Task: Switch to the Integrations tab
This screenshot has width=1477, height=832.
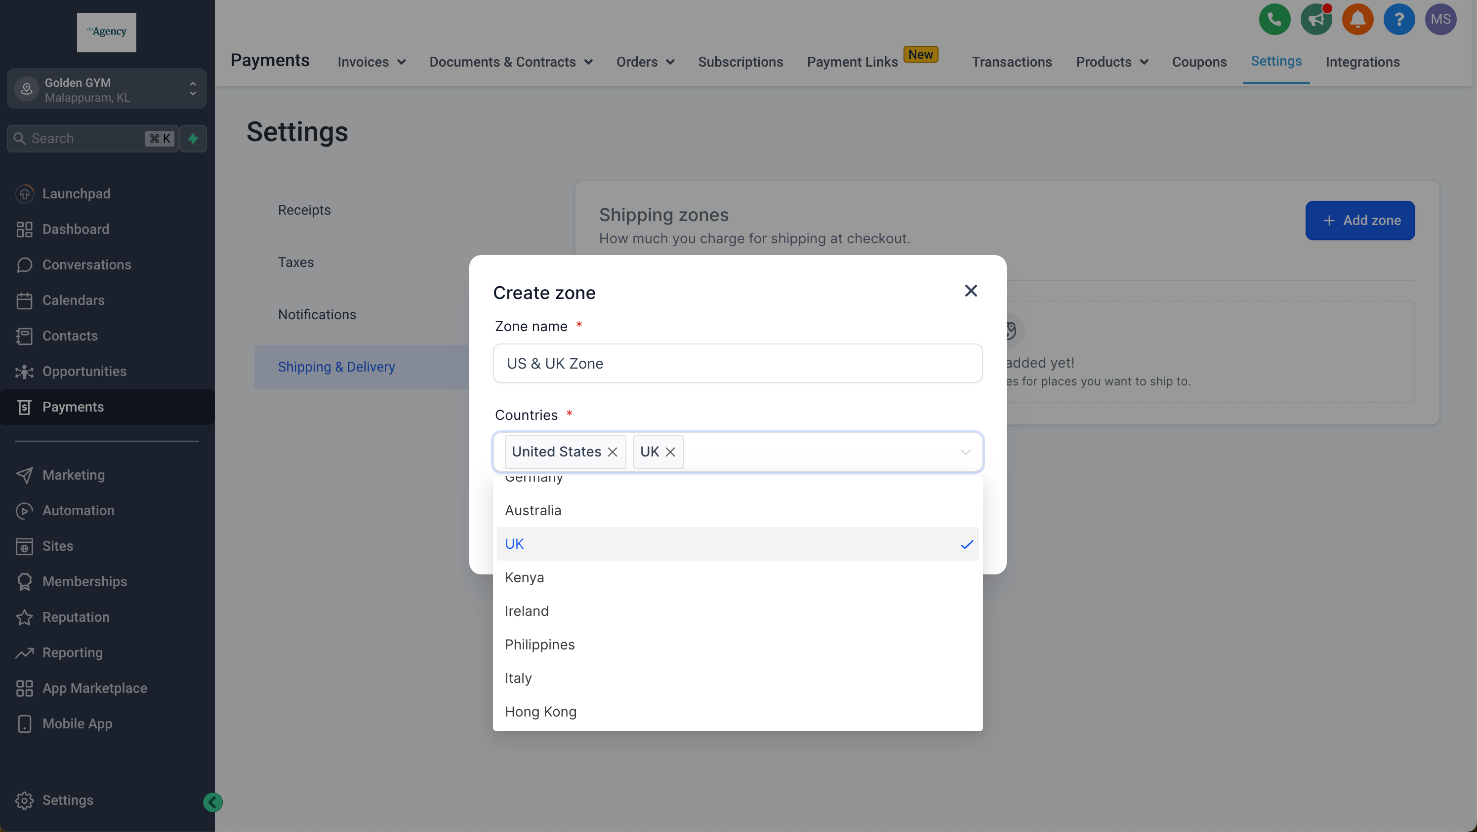Action: click(1362, 62)
